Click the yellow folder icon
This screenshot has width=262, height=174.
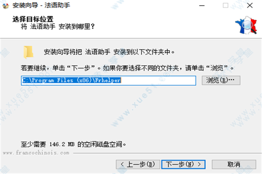(x=28, y=52)
